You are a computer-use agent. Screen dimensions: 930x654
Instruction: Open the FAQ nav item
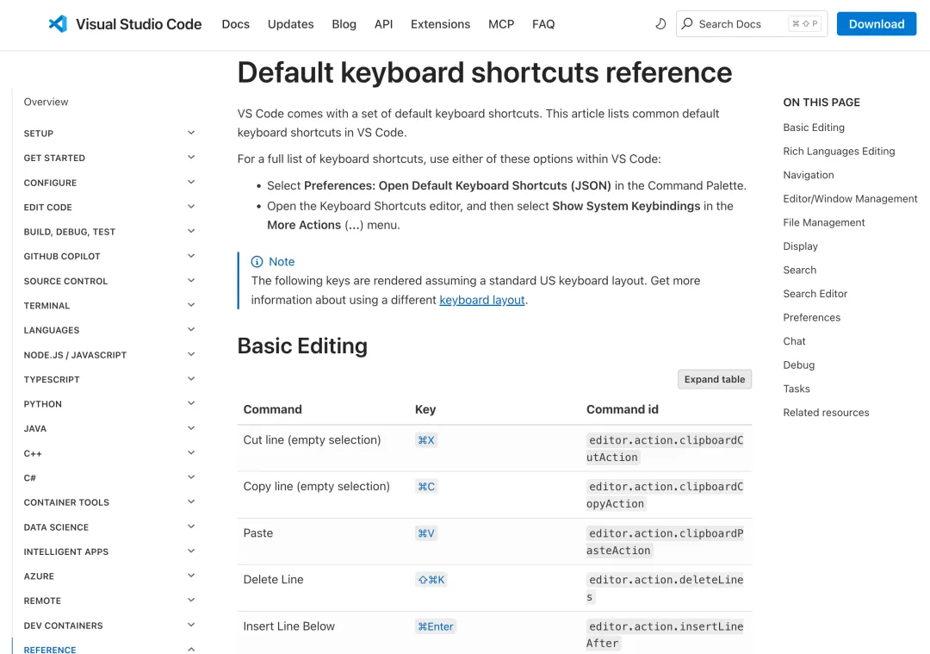click(x=543, y=24)
